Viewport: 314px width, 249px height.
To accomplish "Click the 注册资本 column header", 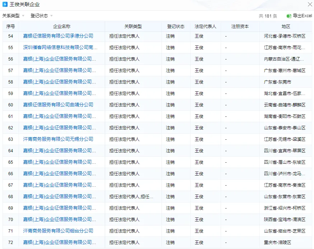I will tap(240, 27).
